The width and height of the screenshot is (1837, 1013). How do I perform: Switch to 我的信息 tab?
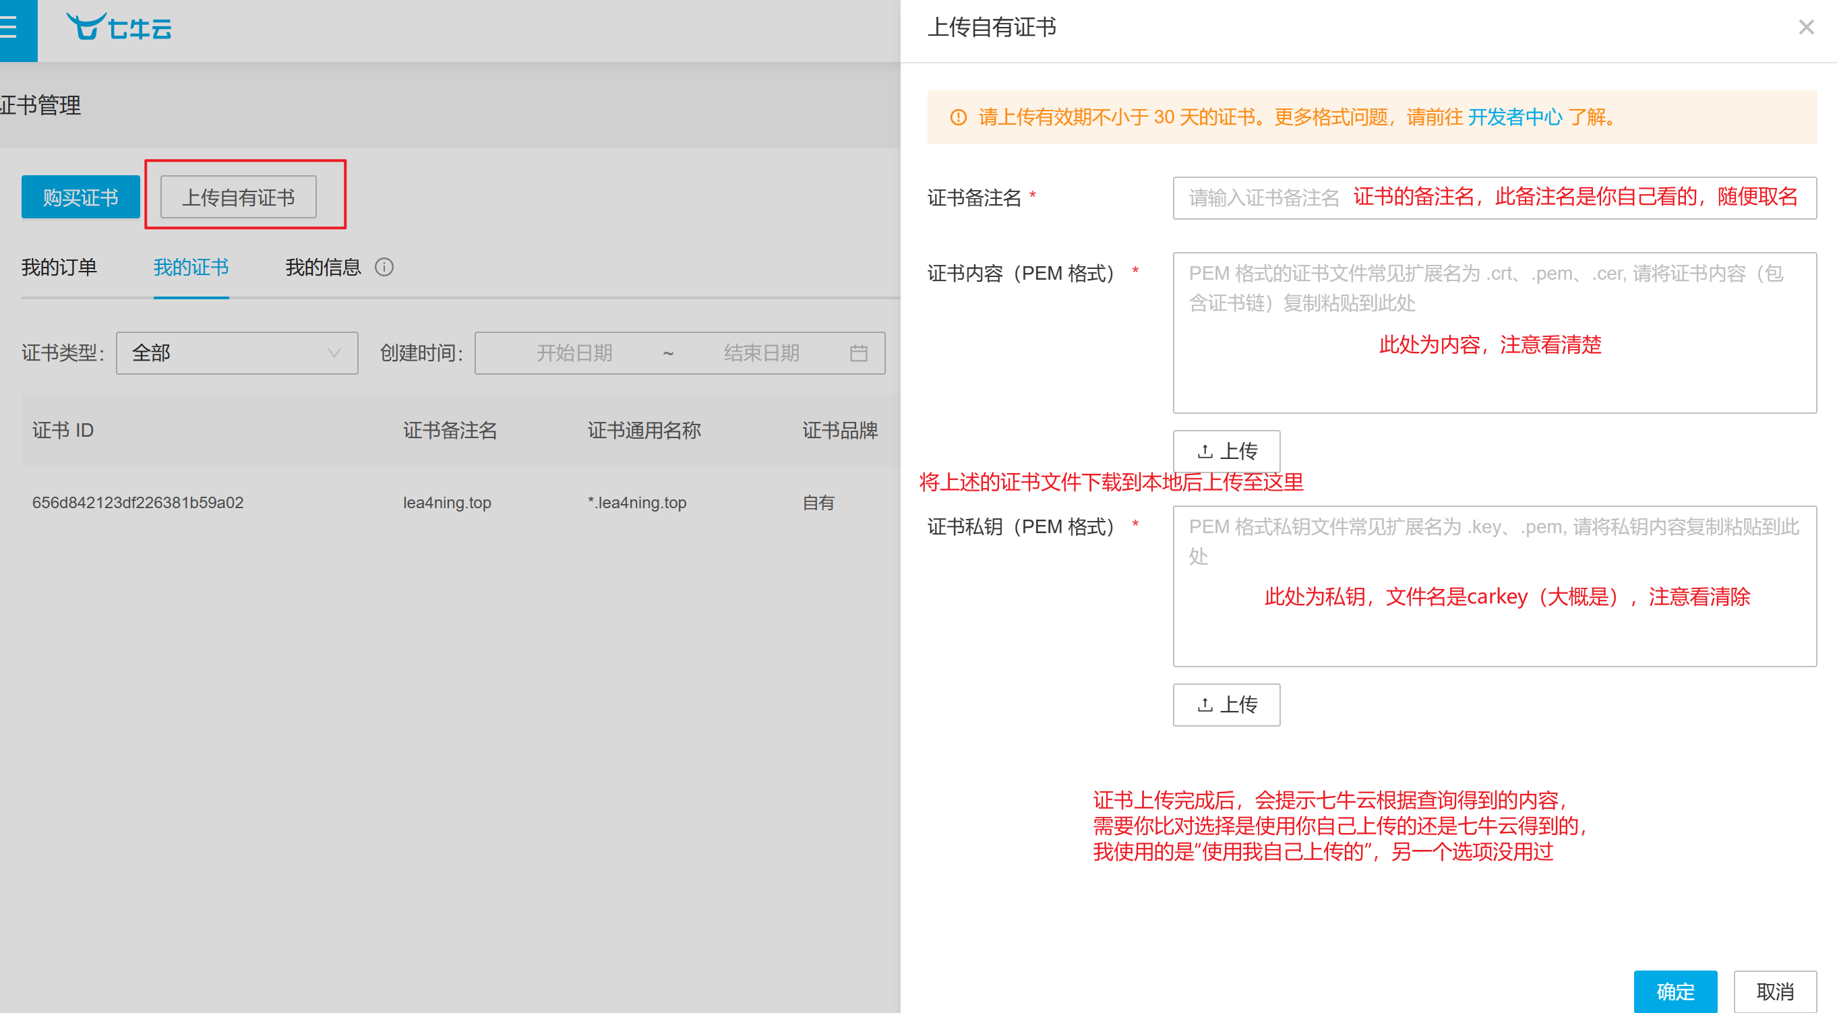(x=323, y=268)
